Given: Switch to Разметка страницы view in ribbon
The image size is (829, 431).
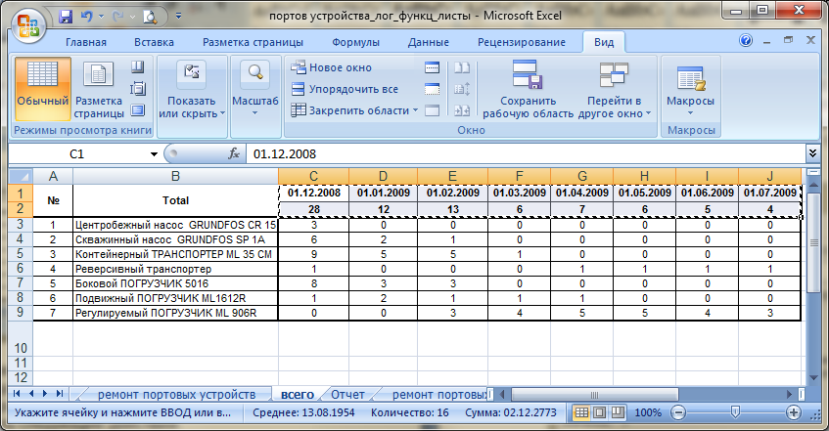Looking at the screenshot, I should (x=99, y=89).
